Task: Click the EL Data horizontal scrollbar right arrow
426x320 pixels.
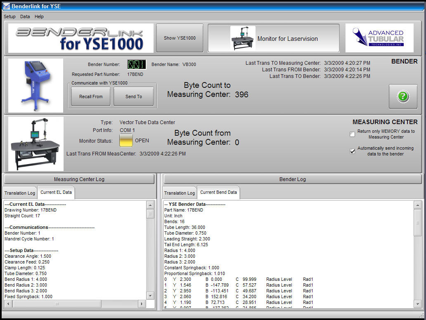Action: tap(141, 304)
